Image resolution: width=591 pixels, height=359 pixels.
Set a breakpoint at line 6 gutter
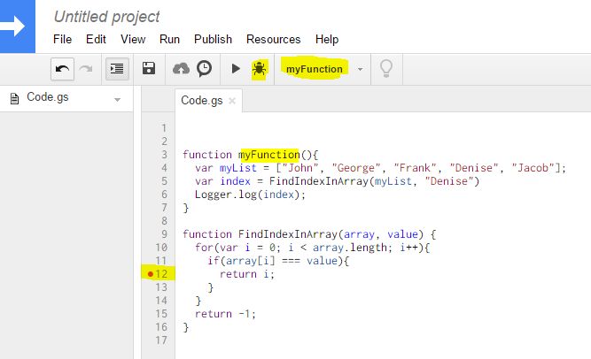(x=164, y=195)
